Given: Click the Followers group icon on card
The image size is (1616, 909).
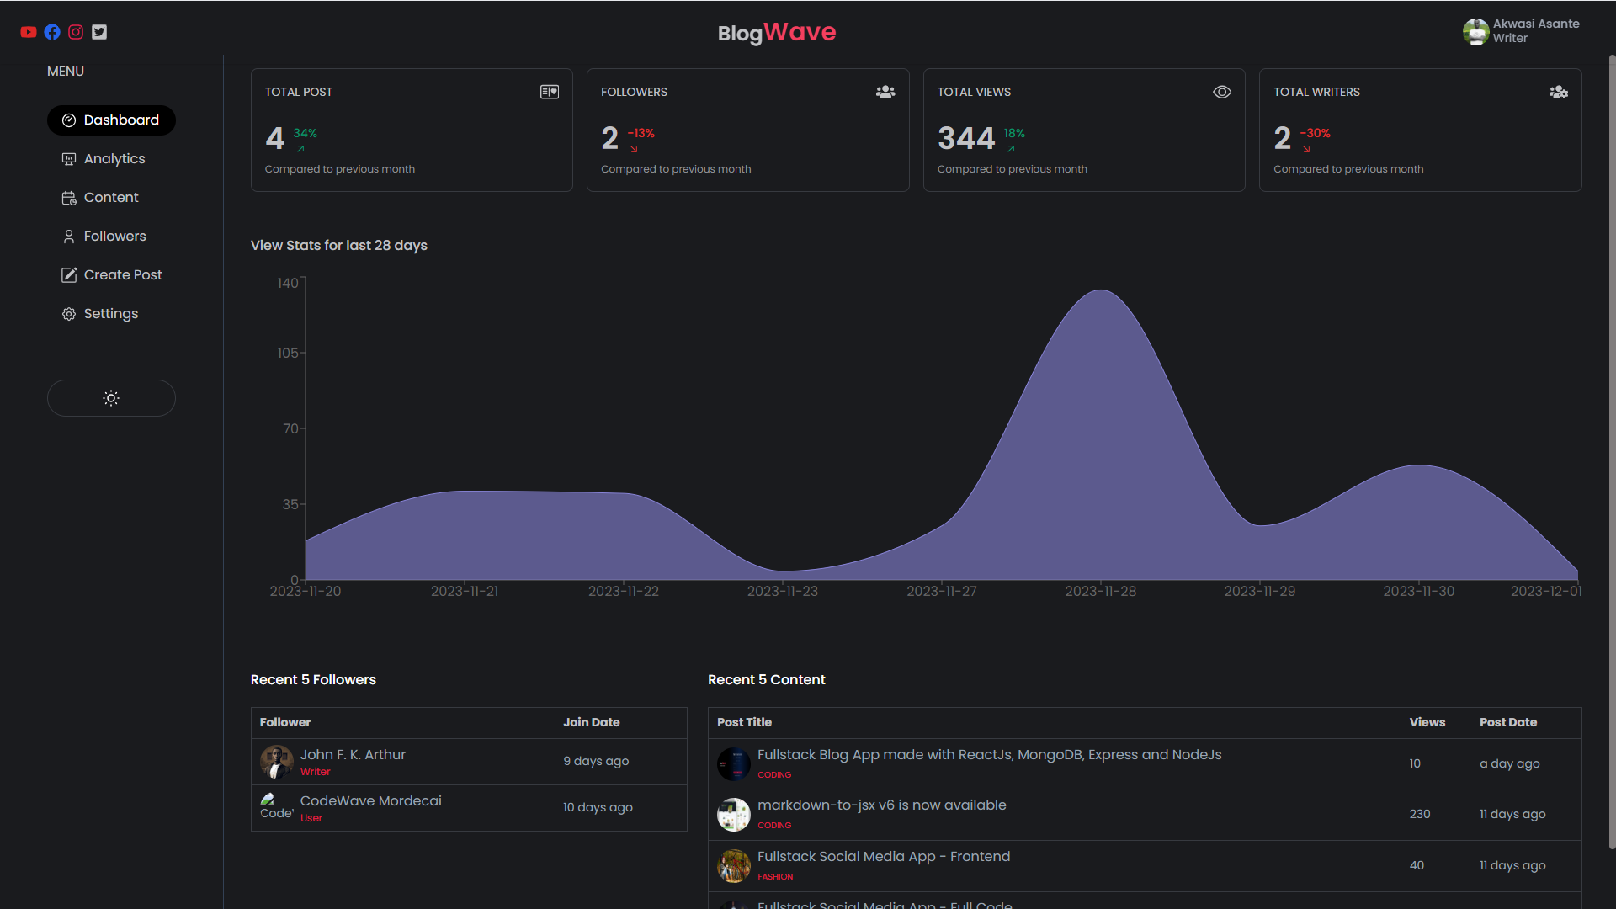Looking at the screenshot, I should (x=885, y=92).
